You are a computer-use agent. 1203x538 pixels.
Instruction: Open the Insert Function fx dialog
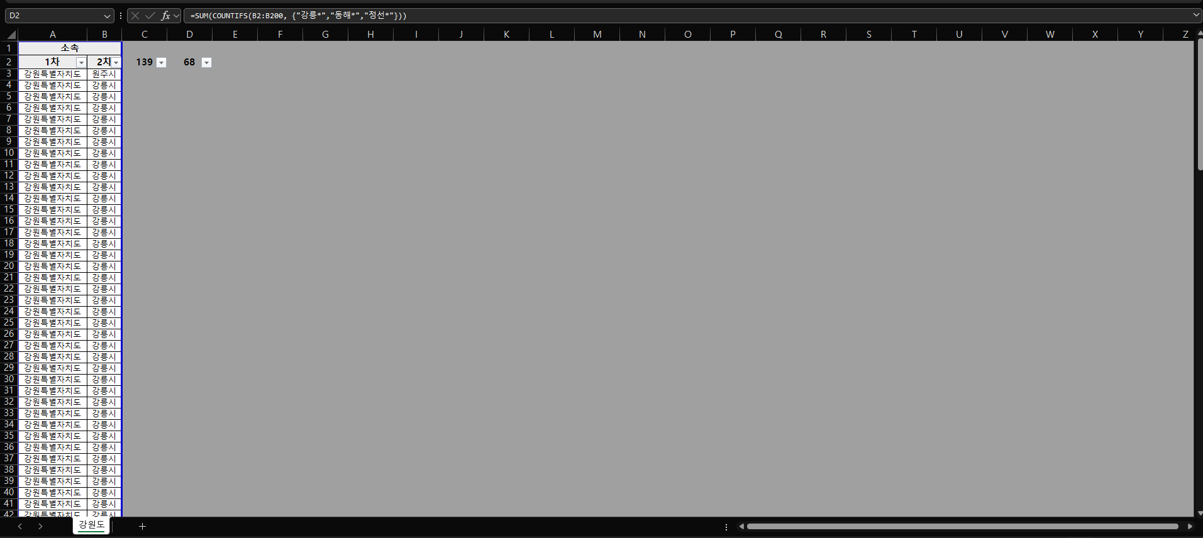pyautogui.click(x=165, y=16)
